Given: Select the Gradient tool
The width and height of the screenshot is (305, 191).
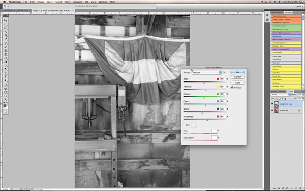Looking at the screenshot, I should (6, 62).
